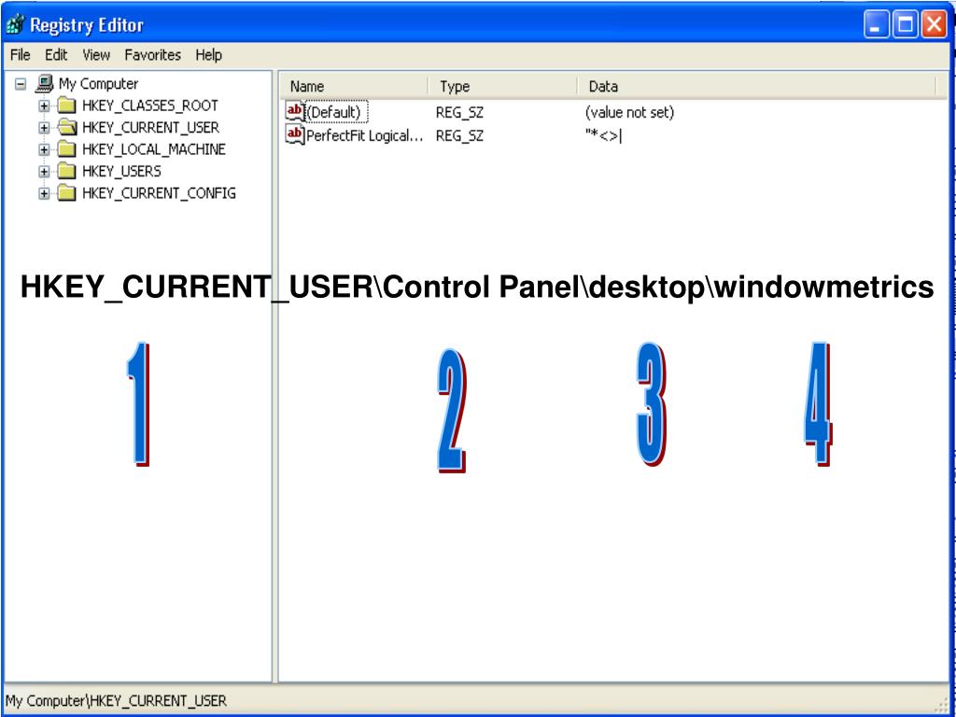Click the HKEY_LOCAL_MACHINE folder icon
This screenshot has width=956, height=717.
coord(66,149)
